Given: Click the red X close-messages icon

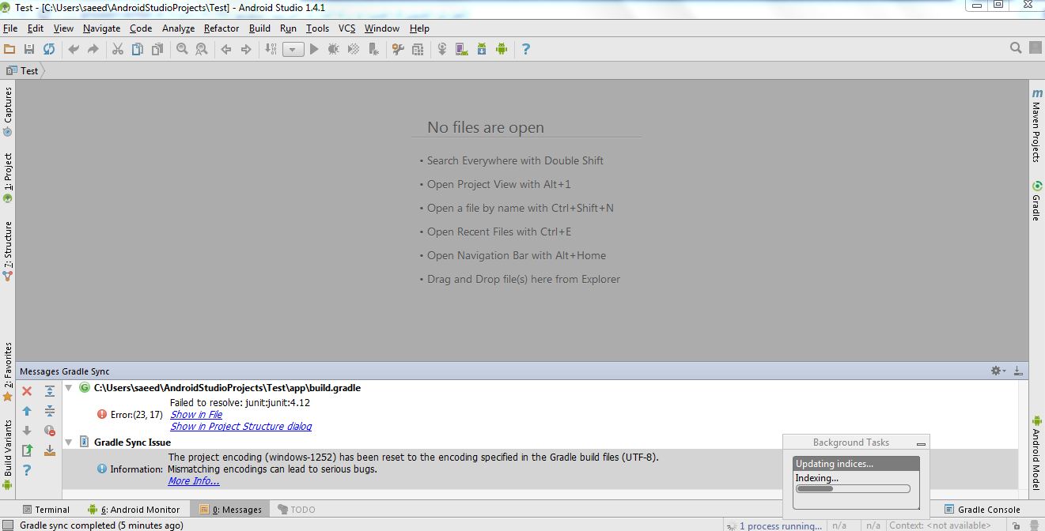Looking at the screenshot, I should tap(27, 391).
